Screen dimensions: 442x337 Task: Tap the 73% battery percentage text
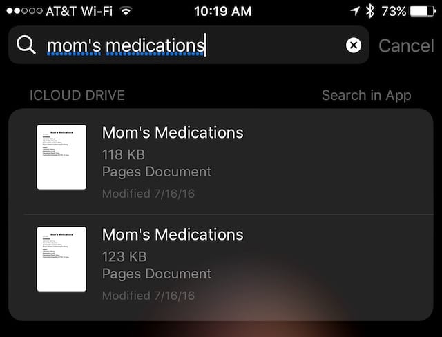point(394,11)
